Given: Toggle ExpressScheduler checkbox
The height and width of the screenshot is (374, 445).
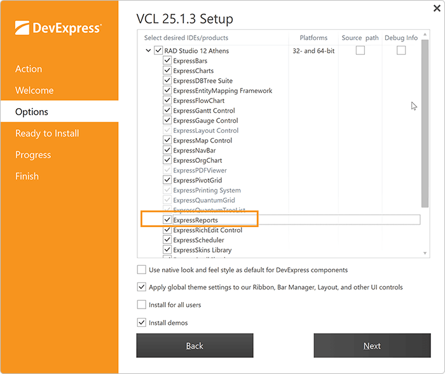Looking at the screenshot, I should coord(167,240).
